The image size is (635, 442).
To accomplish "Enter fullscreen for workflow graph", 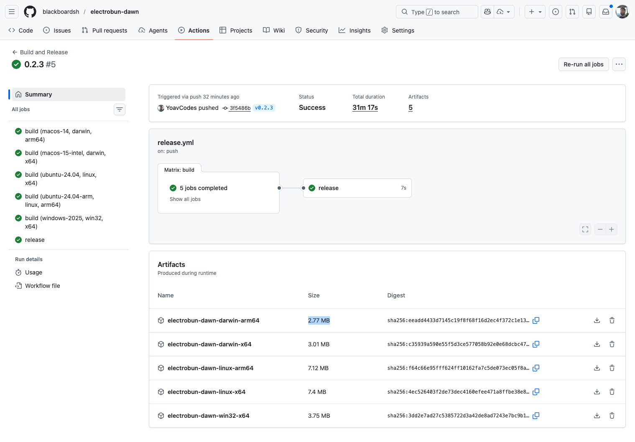I will [585, 229].
